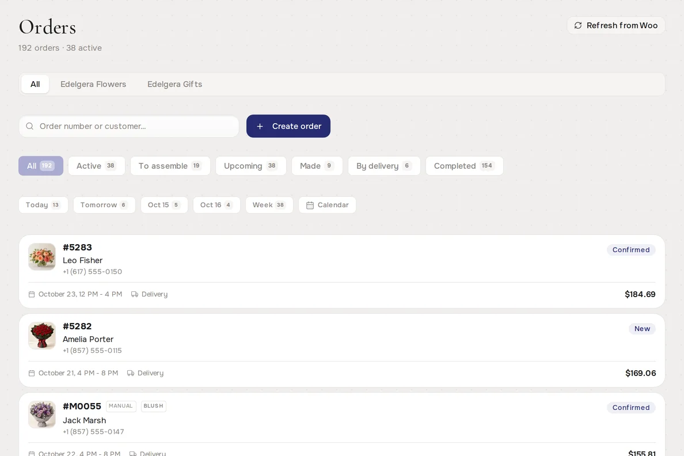This screenshot has height=456, width=684.
Task: Open order #M0055 by its number
Action: (82, 406)
